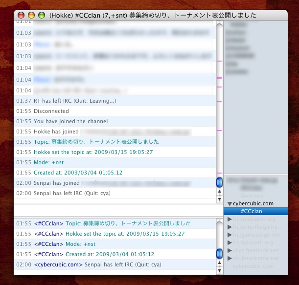
Task: Click console log scroll up arrow
Action: [x=219, y=263]
